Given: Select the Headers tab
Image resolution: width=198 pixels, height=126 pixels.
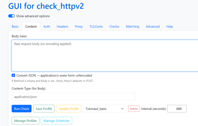Looking at the screenshot, I should 62,27.
